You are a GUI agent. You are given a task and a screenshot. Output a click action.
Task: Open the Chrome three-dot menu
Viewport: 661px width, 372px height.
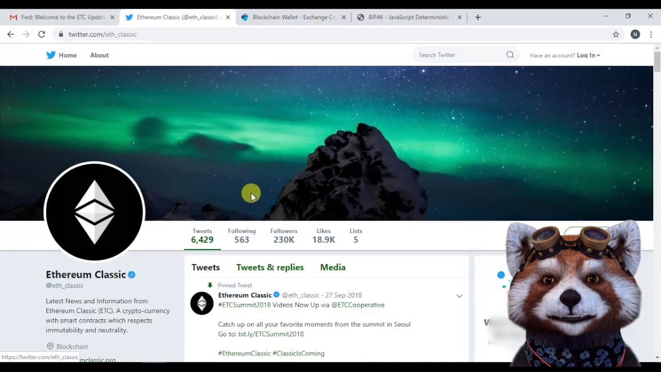pos(651,34)
